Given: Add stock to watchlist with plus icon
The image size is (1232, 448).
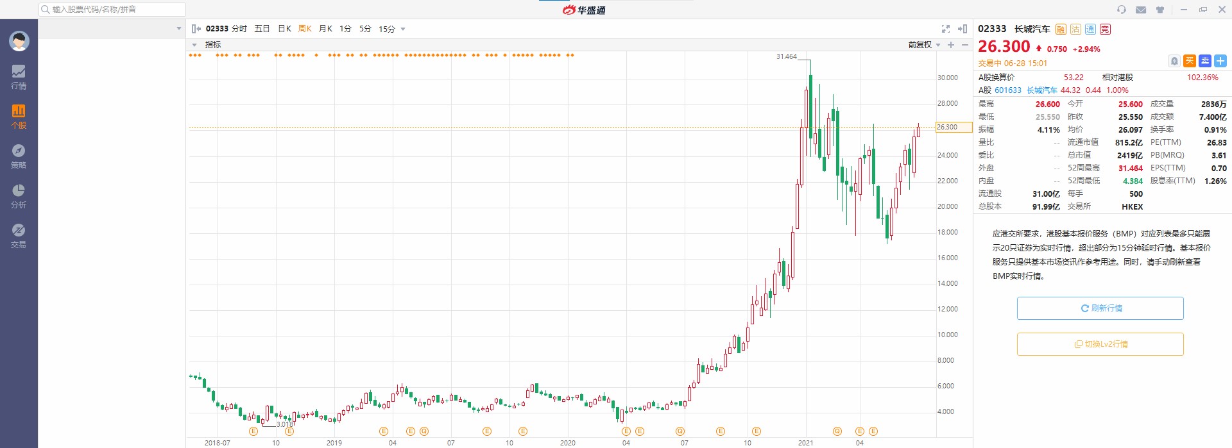Looking at the screenshot, I should (1220, 61).
